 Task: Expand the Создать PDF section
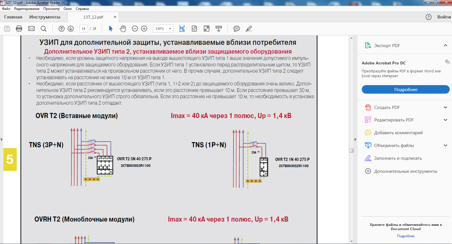pos(445,108)
